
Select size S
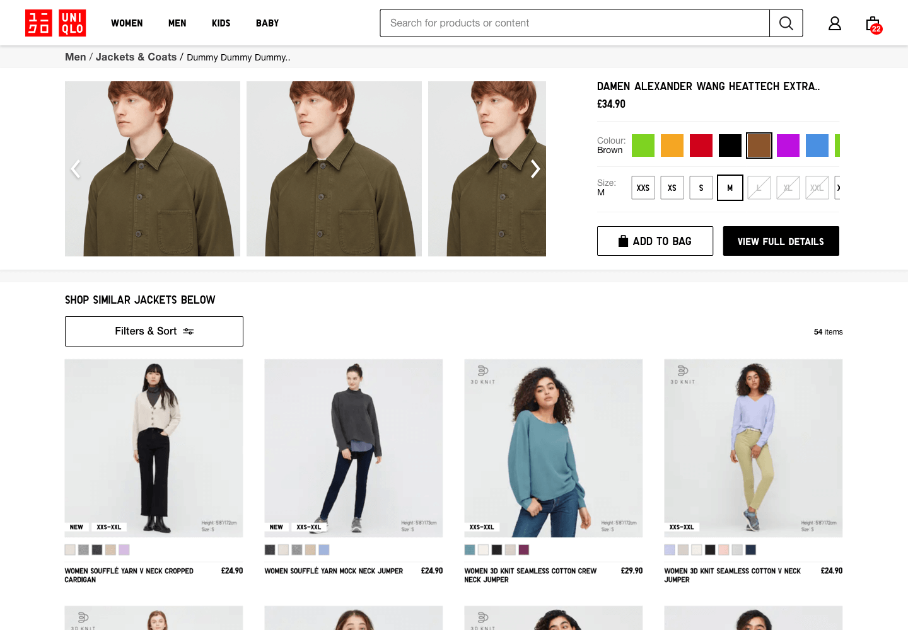click(701, 188)
